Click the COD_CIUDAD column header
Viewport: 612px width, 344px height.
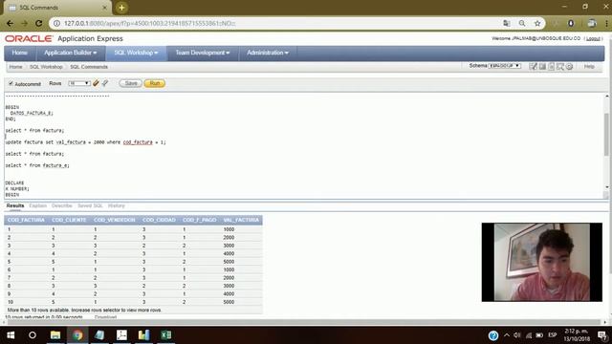[159, 221]
